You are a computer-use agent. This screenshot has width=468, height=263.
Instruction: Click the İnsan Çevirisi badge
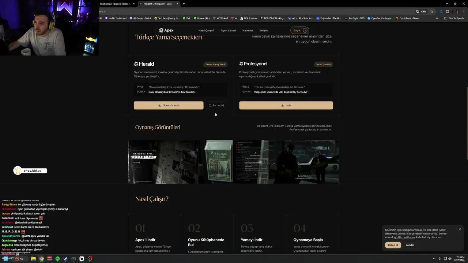pos(324,64)
